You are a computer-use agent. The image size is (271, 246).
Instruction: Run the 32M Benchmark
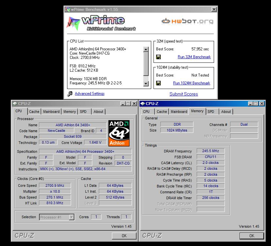tap(194, 57)
